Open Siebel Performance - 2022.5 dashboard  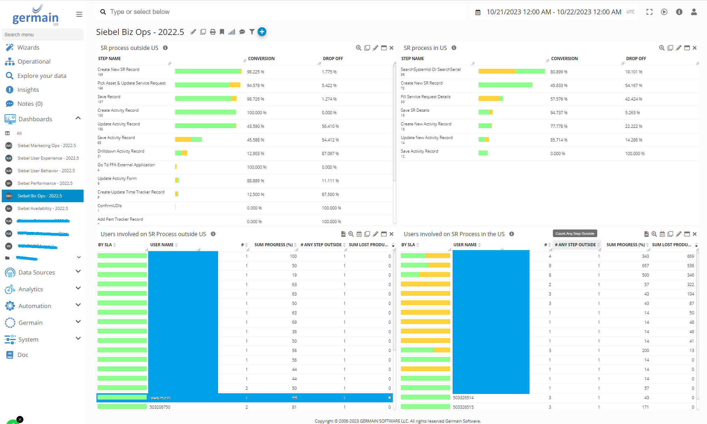[45, 183]
